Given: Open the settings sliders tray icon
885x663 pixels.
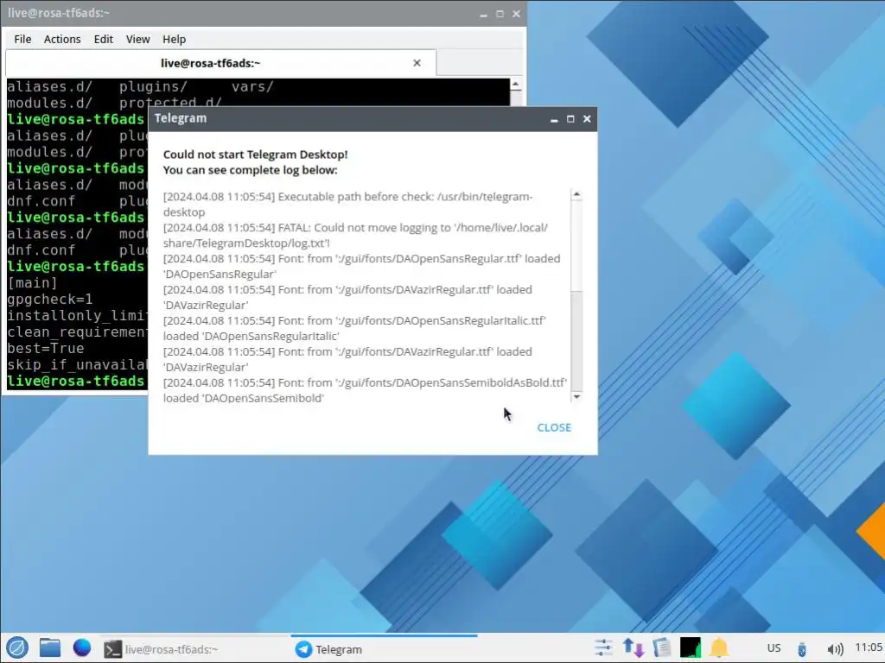Looking at the screenshot, I should pos(602,647).
